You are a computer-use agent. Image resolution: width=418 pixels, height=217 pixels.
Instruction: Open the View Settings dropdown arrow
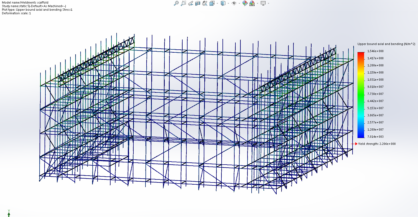pyautogui.click(x=268, y=3)
